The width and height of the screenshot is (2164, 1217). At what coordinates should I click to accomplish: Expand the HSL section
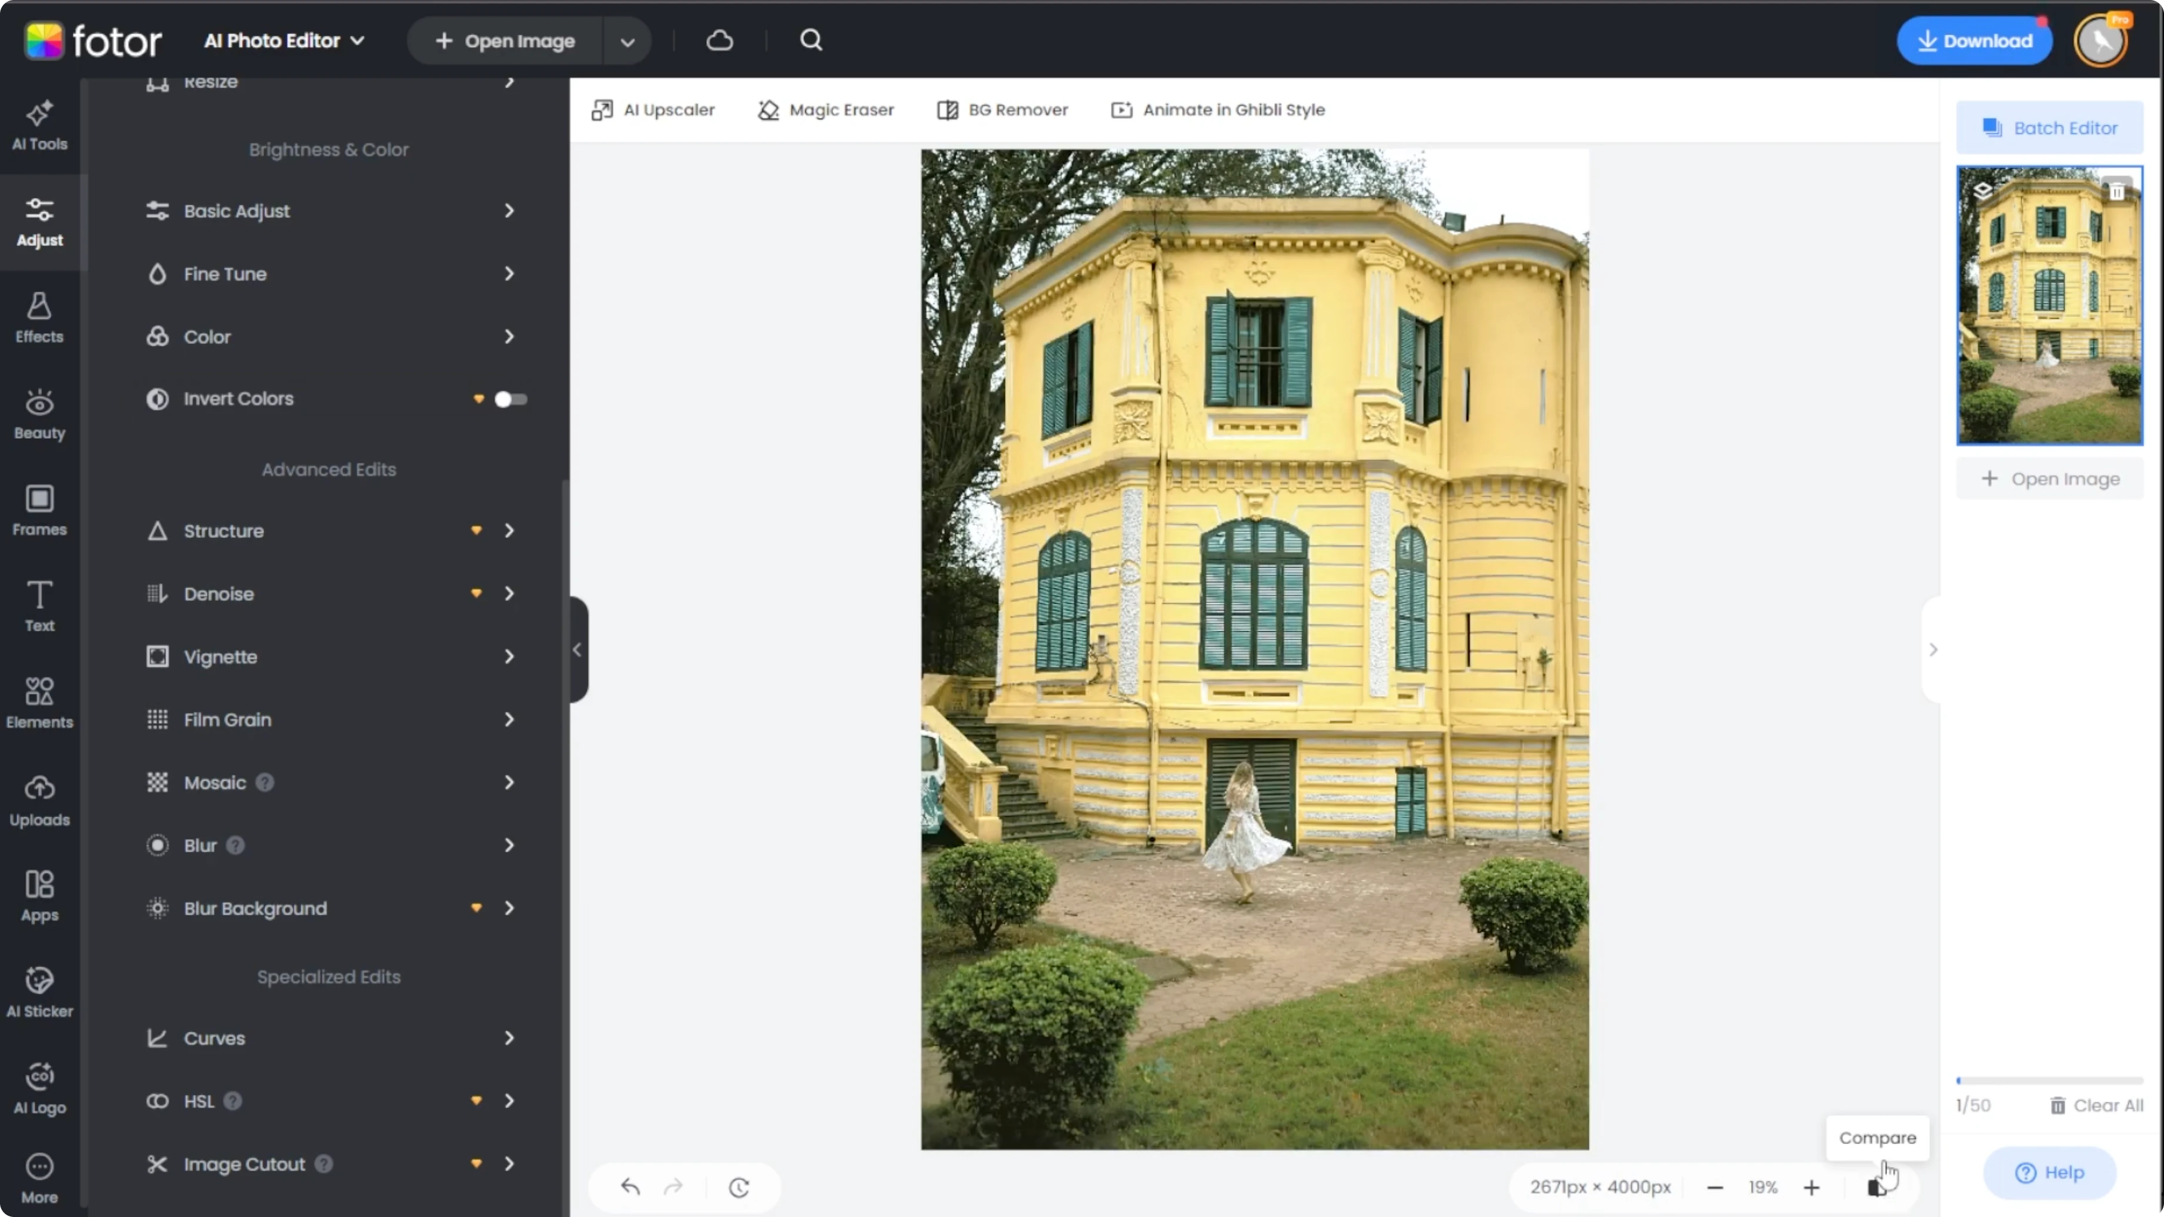pos(329,1101)
